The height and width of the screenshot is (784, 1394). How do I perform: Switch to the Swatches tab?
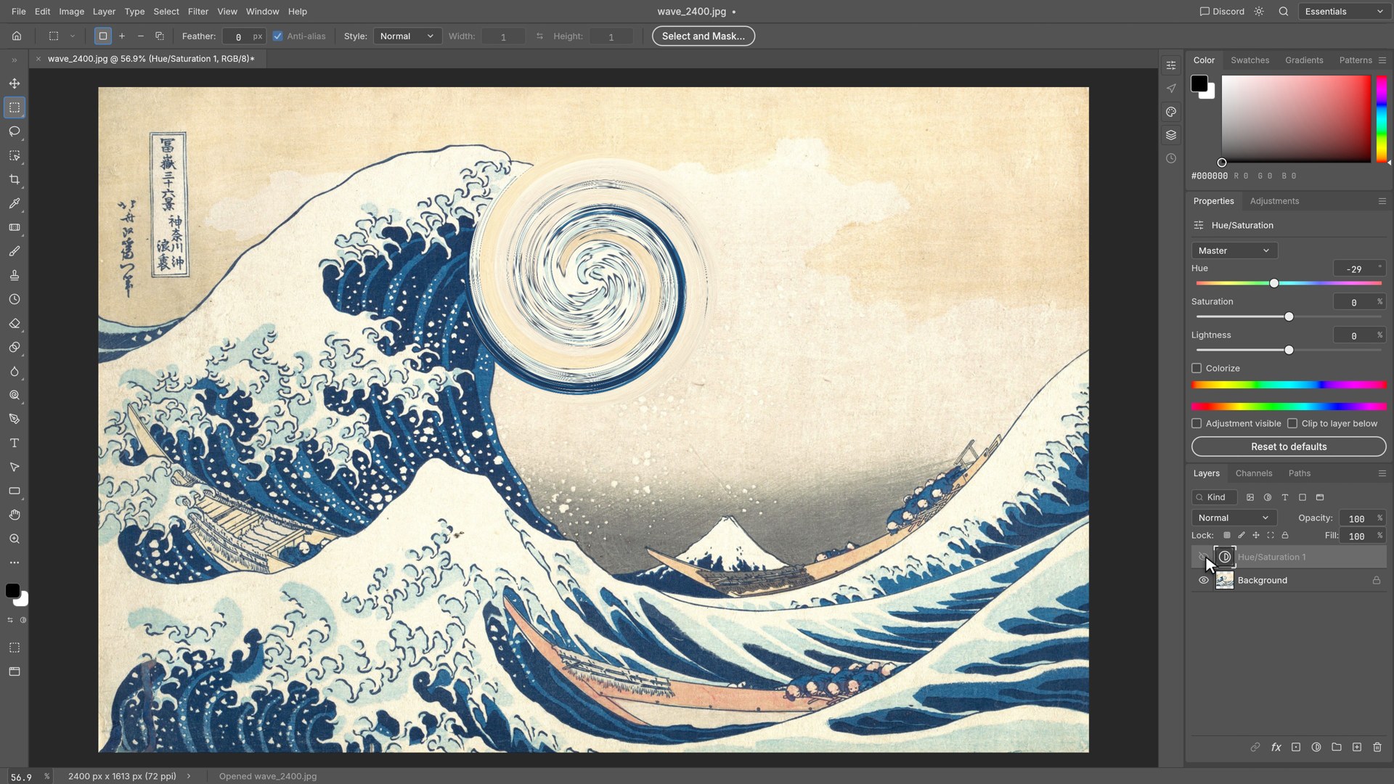(x=1250, y=60)
